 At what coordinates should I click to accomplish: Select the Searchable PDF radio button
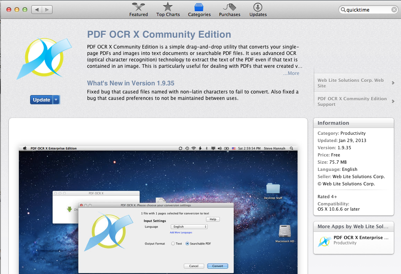(x=187, y=244)
